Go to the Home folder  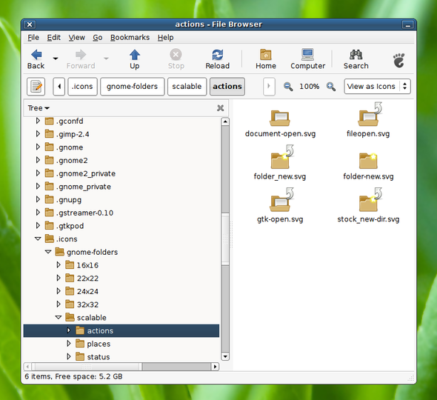tap(266, 59)
